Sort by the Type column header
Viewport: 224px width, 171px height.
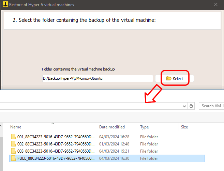tap(145, 127)
